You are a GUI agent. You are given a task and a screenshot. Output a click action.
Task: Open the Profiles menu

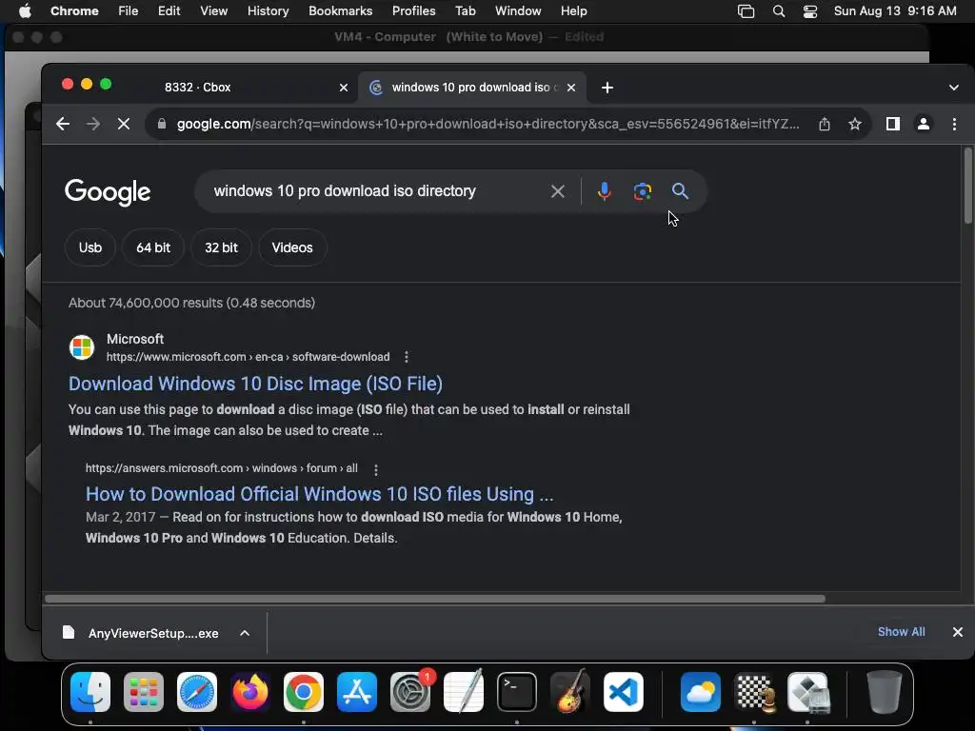coord(413,11)
